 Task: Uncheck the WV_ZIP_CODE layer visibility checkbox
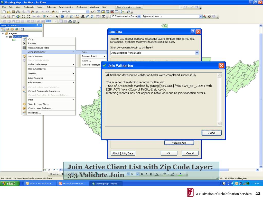10,37
